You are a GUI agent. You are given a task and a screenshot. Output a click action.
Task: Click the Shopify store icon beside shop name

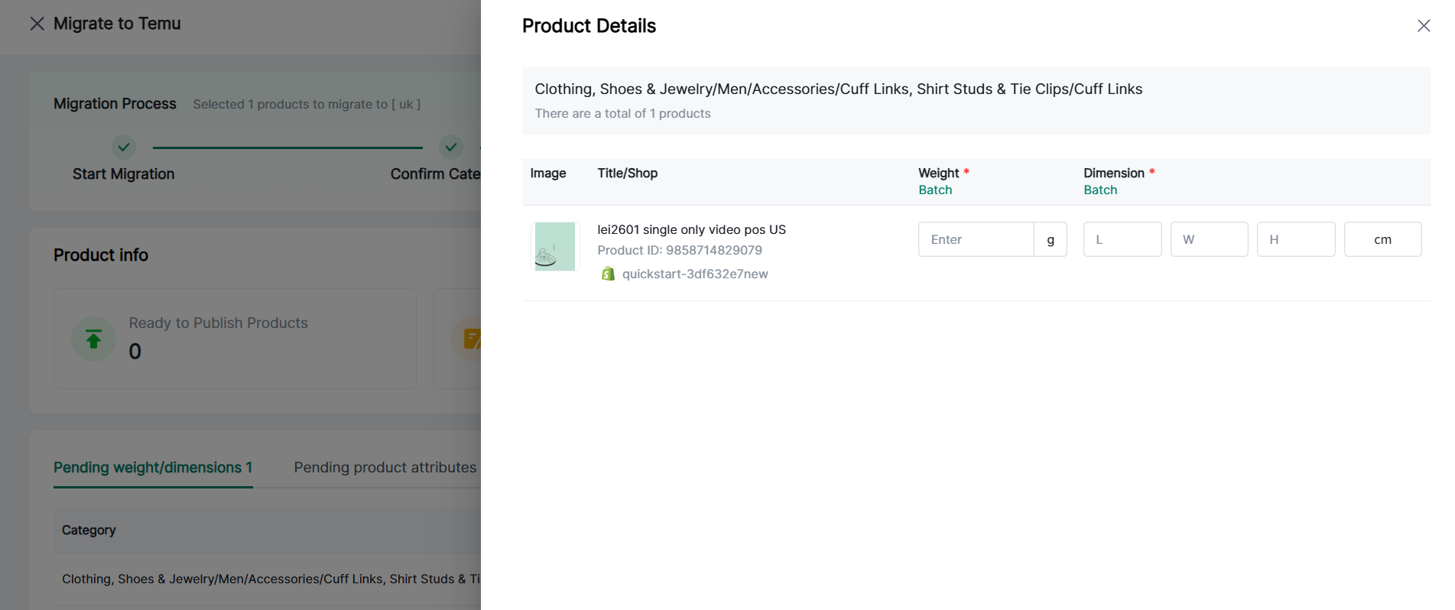click(608, 274)
